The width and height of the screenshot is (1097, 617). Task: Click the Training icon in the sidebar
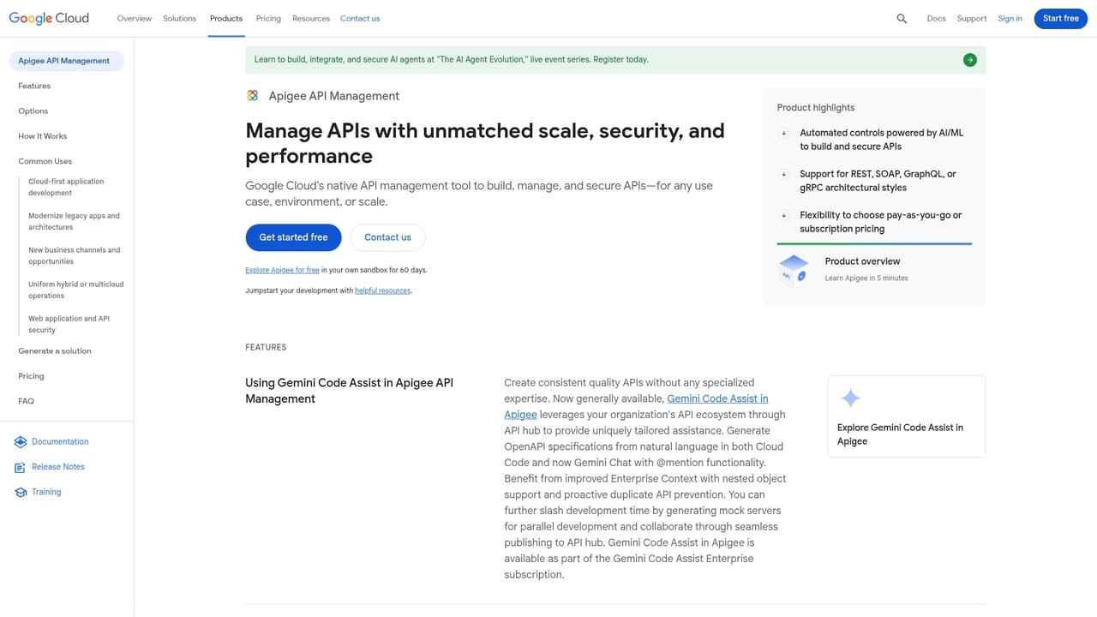pyautogui.click(x=21, y=492)
